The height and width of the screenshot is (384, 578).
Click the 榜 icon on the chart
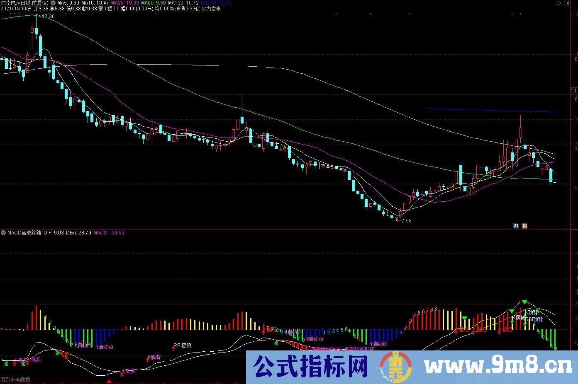524,226
